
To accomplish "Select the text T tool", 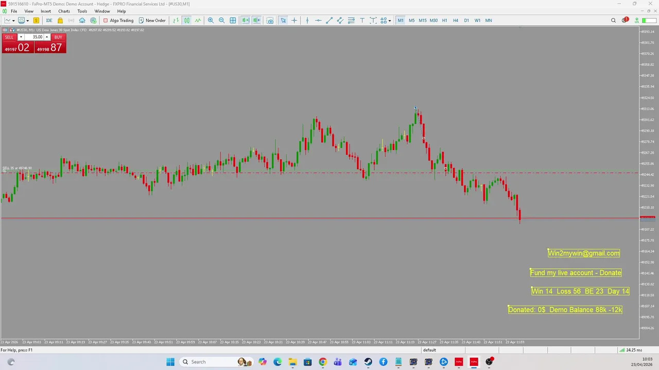I will click(x=362, y=21).
